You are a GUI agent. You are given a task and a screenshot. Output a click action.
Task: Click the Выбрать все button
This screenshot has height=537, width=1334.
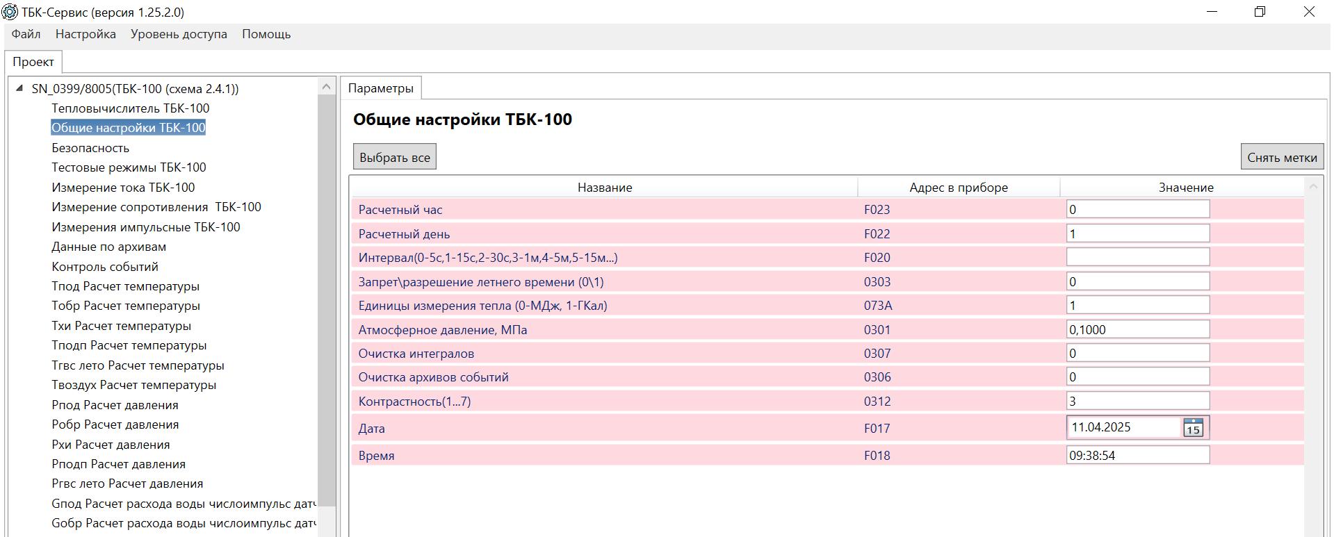[x=395, y=157]
